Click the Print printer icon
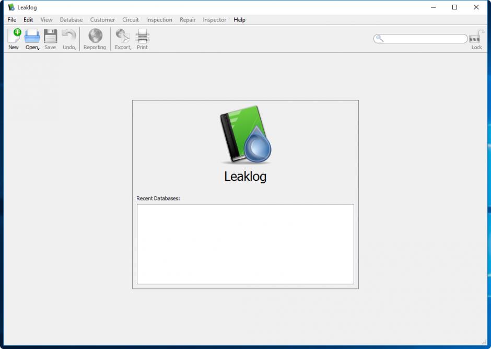This screenshot has width=491, height=349. coord(142,36)
